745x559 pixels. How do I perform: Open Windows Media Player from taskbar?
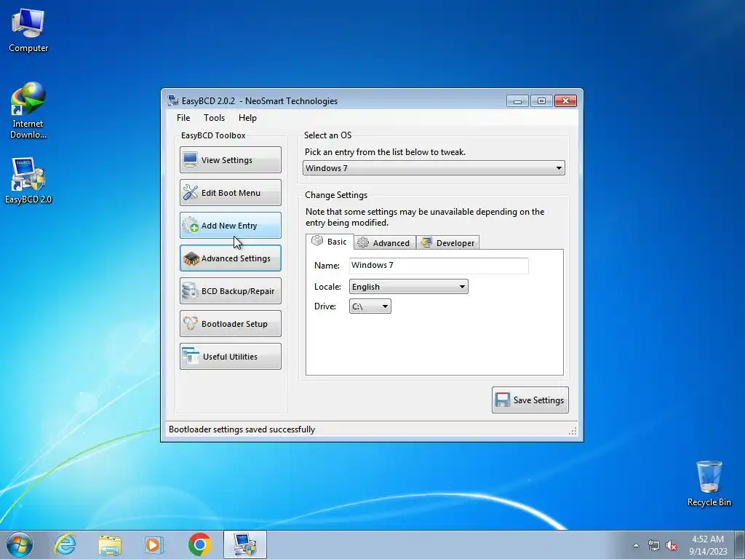click(154, 544)
